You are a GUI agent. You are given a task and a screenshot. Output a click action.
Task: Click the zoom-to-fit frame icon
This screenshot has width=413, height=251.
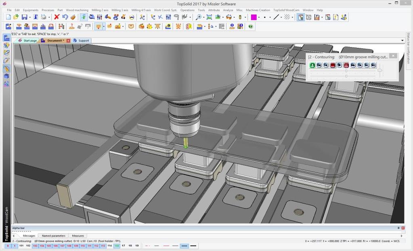tap(209, 17)
